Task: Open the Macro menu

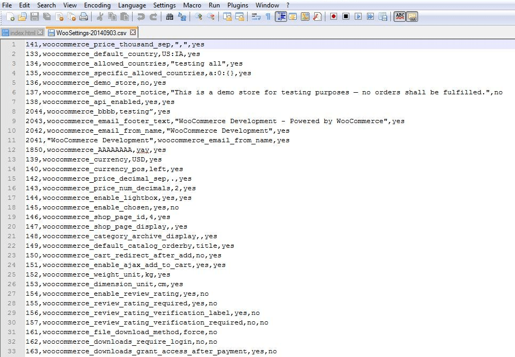Action: tap(192, 5)
